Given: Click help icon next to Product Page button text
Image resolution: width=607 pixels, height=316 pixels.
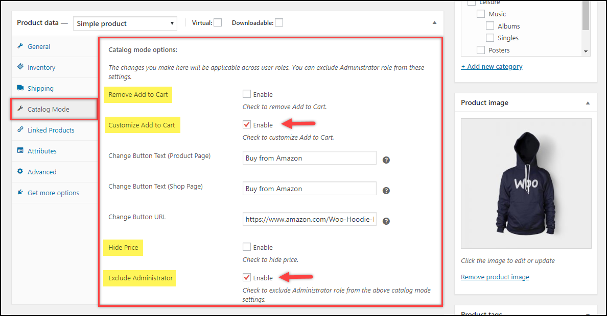Looking at the screenshot, I should click(386, 160).
